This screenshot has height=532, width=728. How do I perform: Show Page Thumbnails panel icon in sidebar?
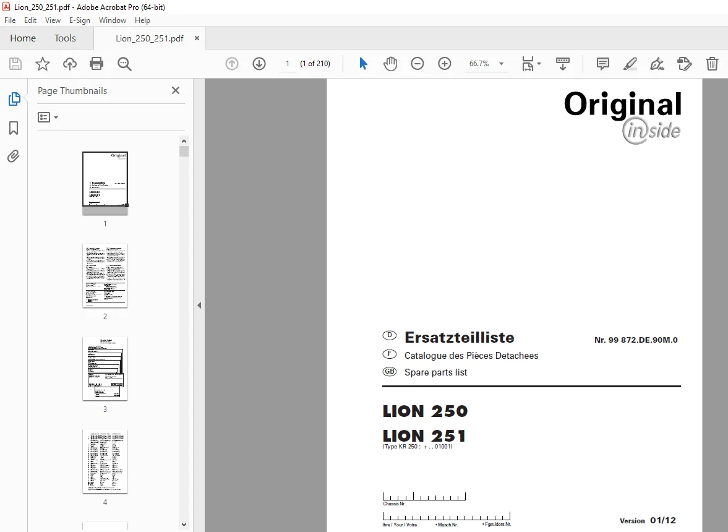(14, 99)
